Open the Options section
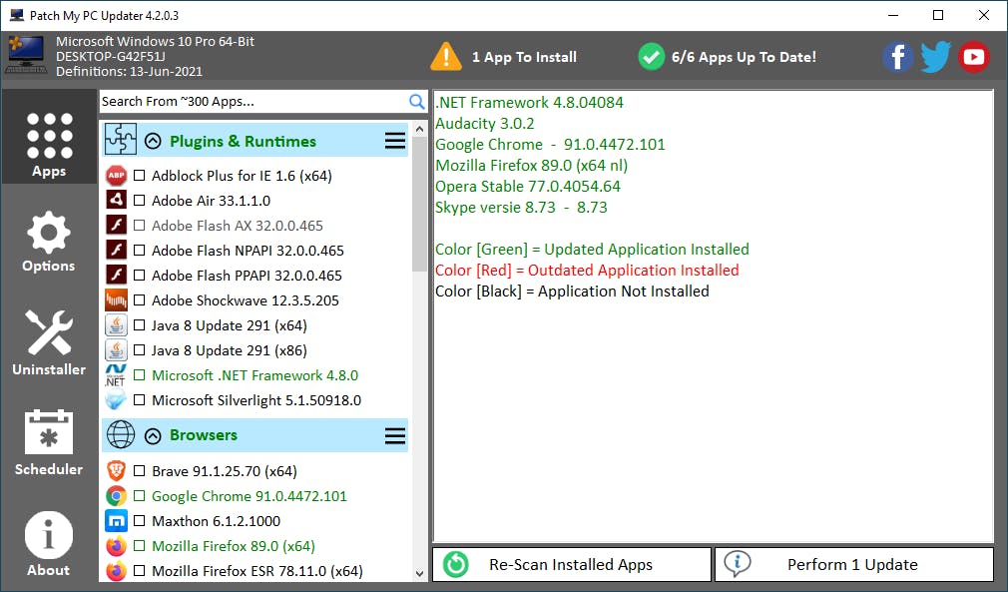The width and height of the screenshot is (1008, 592). click(x=49, y=242)
